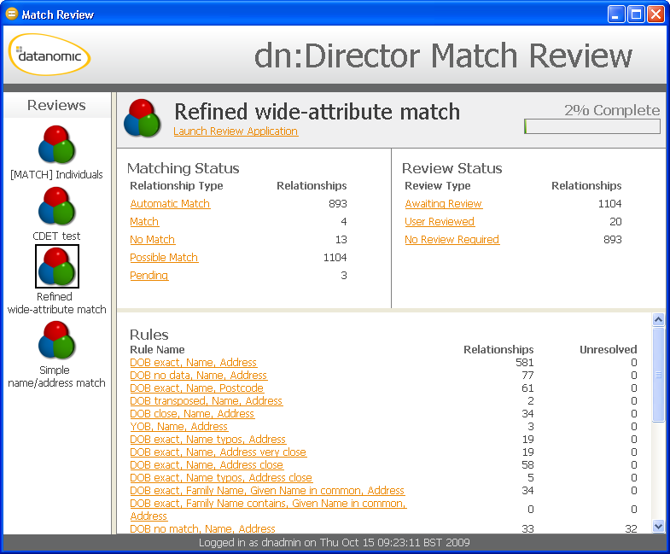Maximize the Match Review window
This screenshot has height=554, width=670.
[x=636, y=15]
